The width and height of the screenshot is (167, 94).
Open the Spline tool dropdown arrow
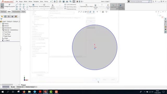pos(25,5)
